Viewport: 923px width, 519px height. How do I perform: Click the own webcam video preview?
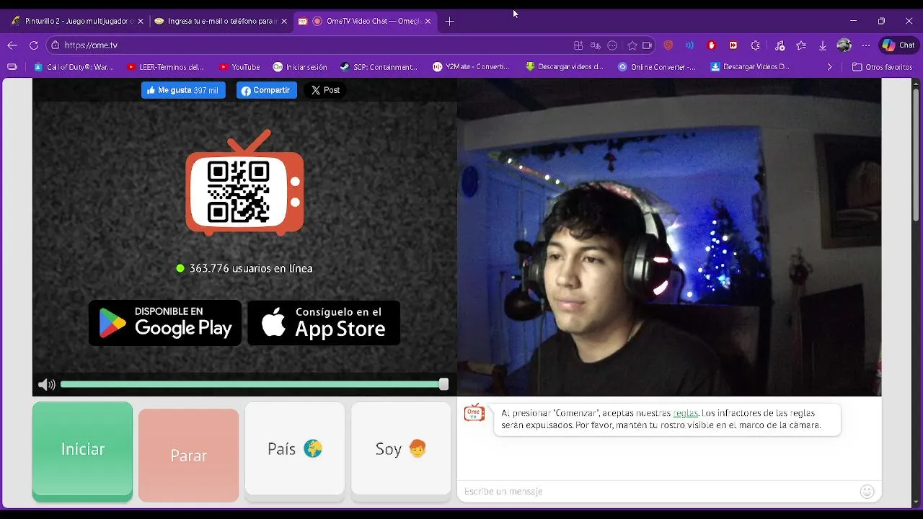coord(669,237)
